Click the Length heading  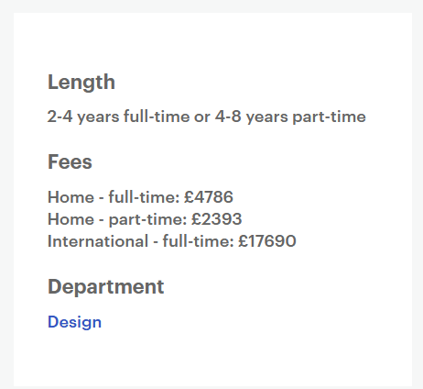coord(81,82)
